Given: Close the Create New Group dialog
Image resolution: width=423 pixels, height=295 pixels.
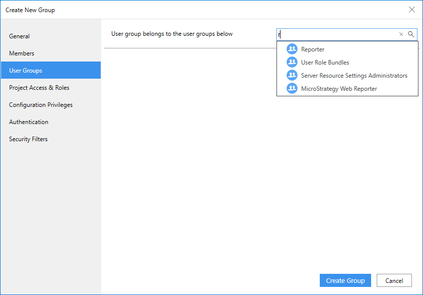Looking at the screenshot, I should (411, 10).
